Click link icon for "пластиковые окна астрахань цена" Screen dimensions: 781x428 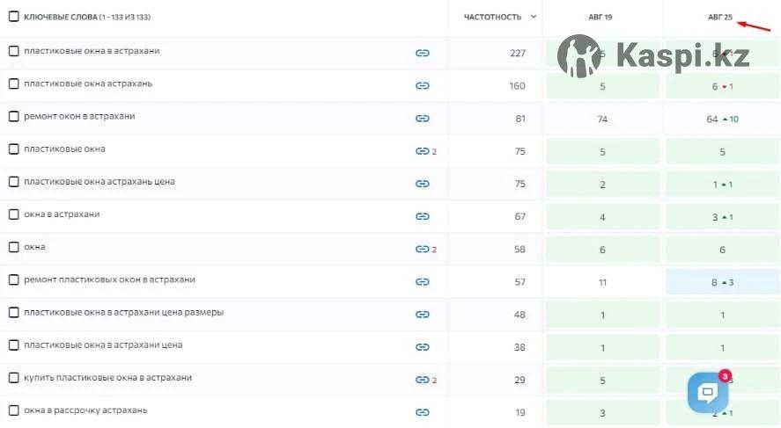pyautogui.click(x=422, y=184)
